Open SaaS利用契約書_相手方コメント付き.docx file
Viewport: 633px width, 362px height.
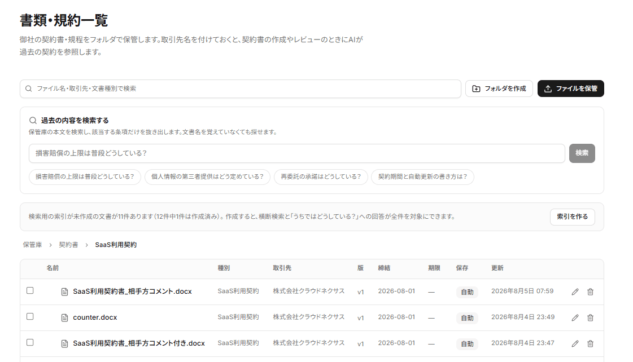(139, 343)
